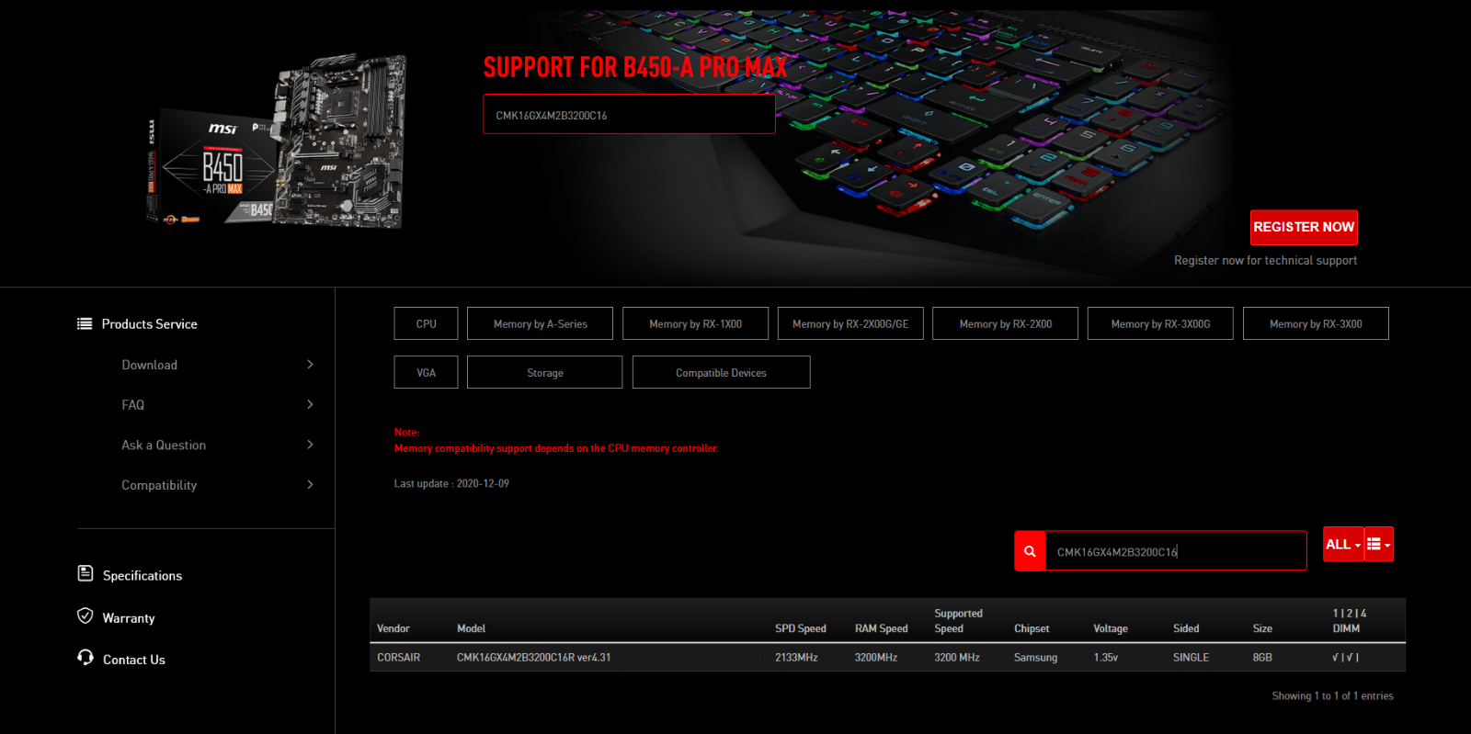Click Register now for technical support text
The height and width of the screenshot is (734, 1471).
(x=1265, y=261)
